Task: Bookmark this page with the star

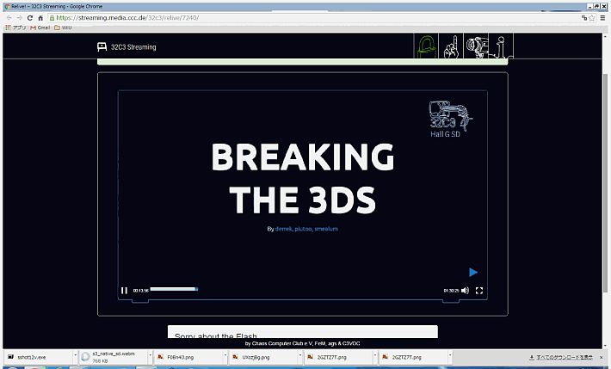Action: (592, 18)
